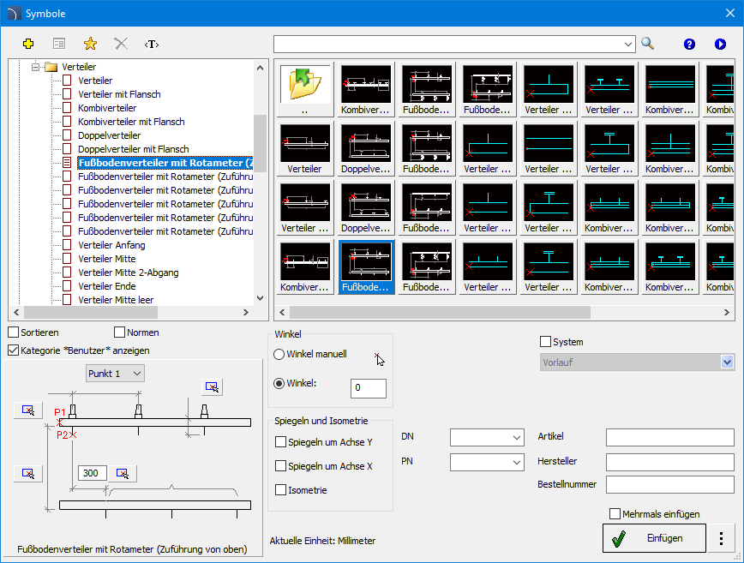744x563 pixels.
Task: Select Verteiler Mitte 2-Abgang in tree
Action: (128, 273)
